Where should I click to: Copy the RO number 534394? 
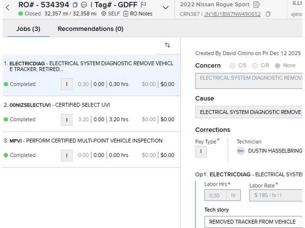(x=75, y=5)
